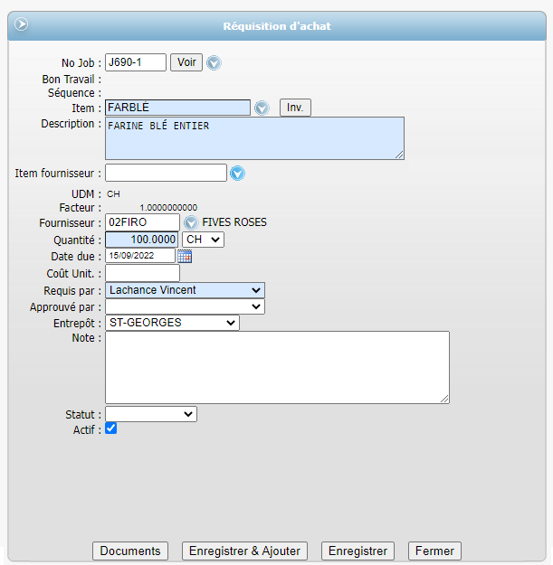Viewport: 553px width, 565px height.
Task: Click the Item field containing FARBLÉ
Action: [177, 108]
